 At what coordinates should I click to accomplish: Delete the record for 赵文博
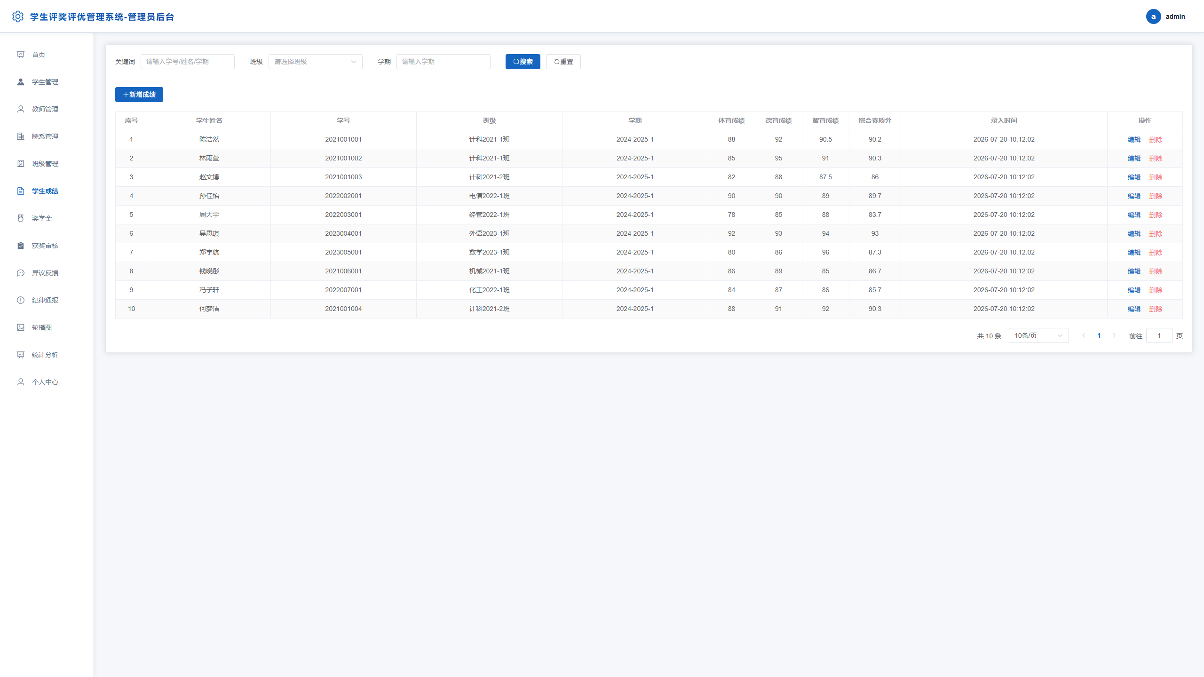tap(1156, 177)
